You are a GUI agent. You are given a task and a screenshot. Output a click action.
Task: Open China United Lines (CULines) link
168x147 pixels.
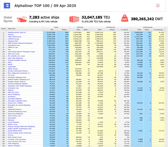coord(19,133)
